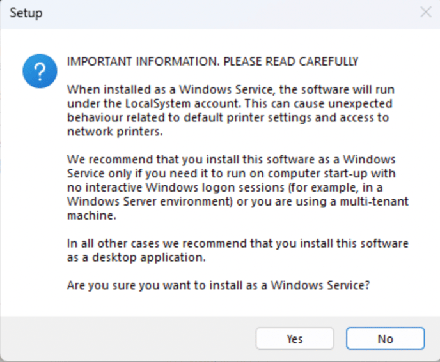Click the 'behaviour related to default printer' line

228,117
